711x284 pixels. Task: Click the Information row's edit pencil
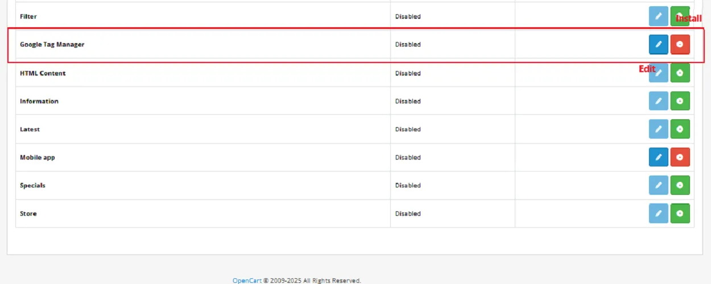tap(658, 101)
